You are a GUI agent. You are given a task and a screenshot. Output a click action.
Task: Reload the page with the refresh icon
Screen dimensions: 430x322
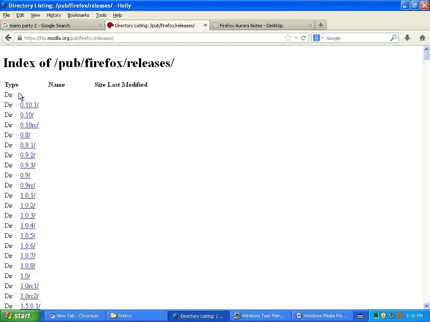point(303,38)
